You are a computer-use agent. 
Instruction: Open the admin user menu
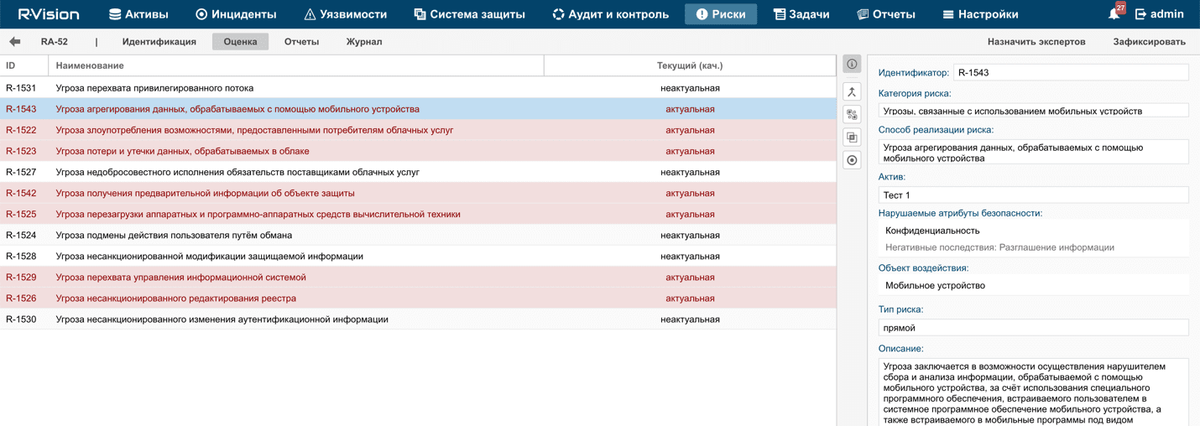[x=1159, y=14]
